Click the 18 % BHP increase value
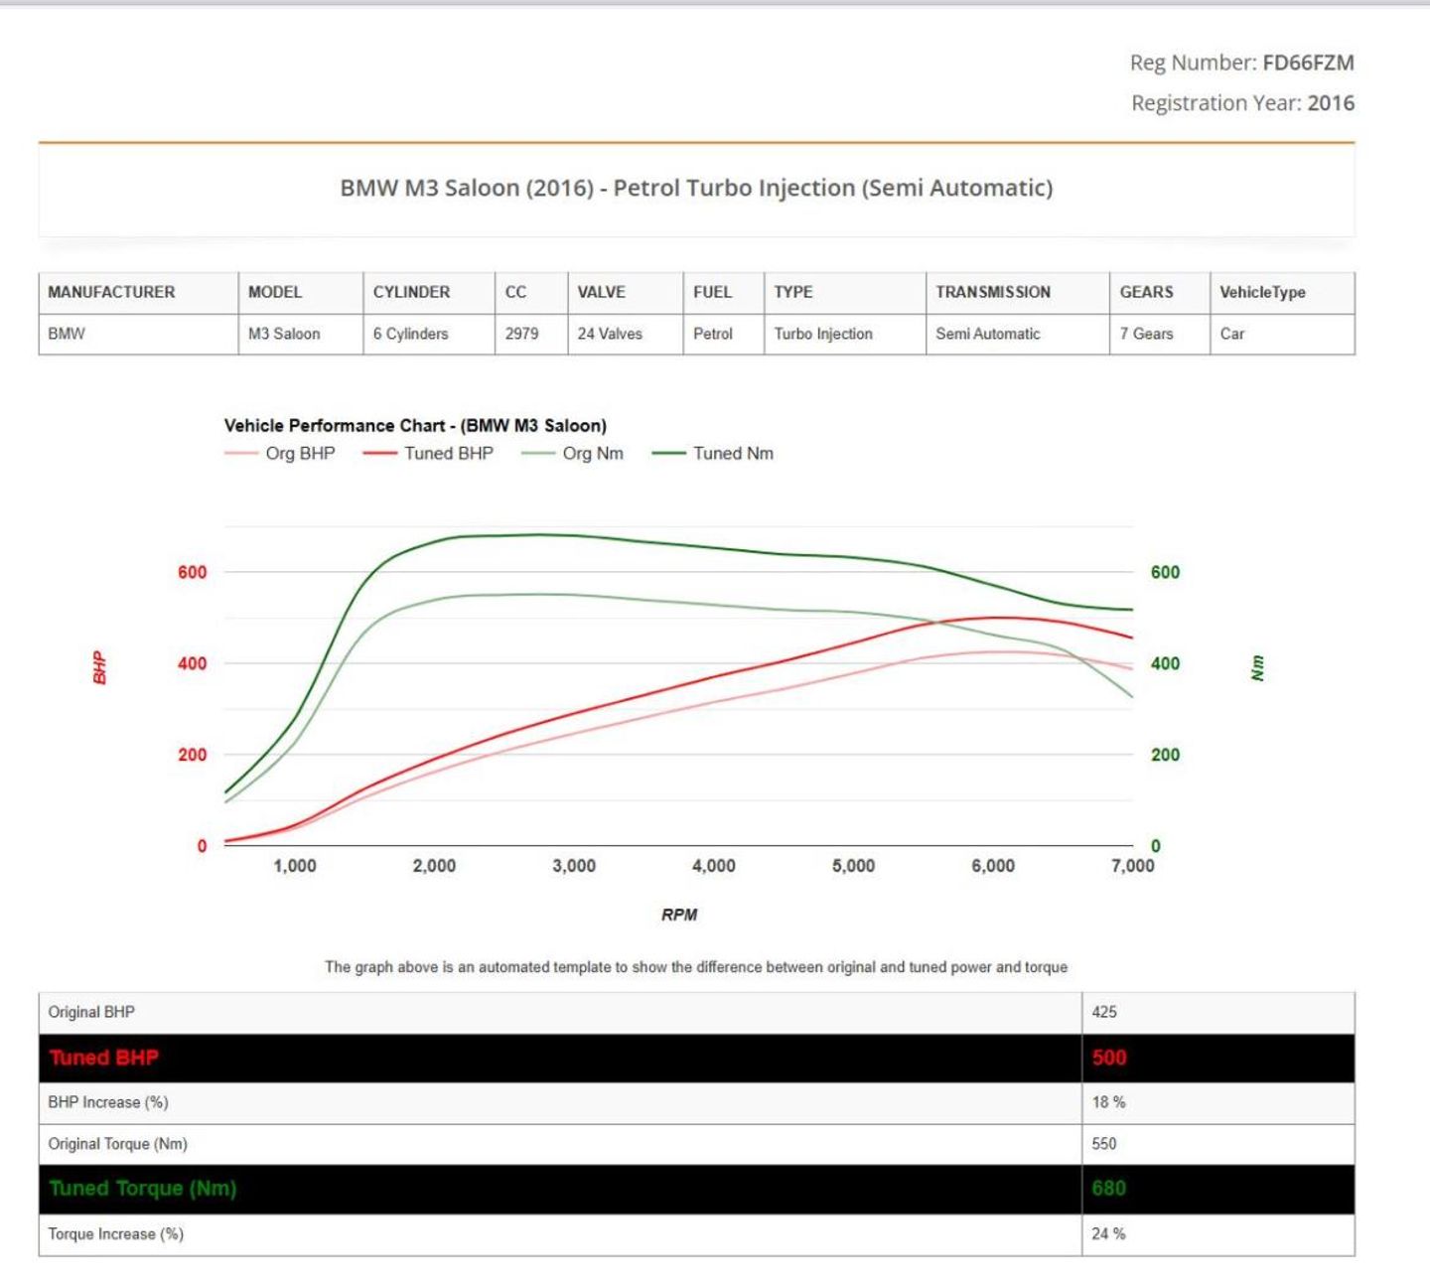The height and width of the screenshot is (1278, 1430). 1108,1102
